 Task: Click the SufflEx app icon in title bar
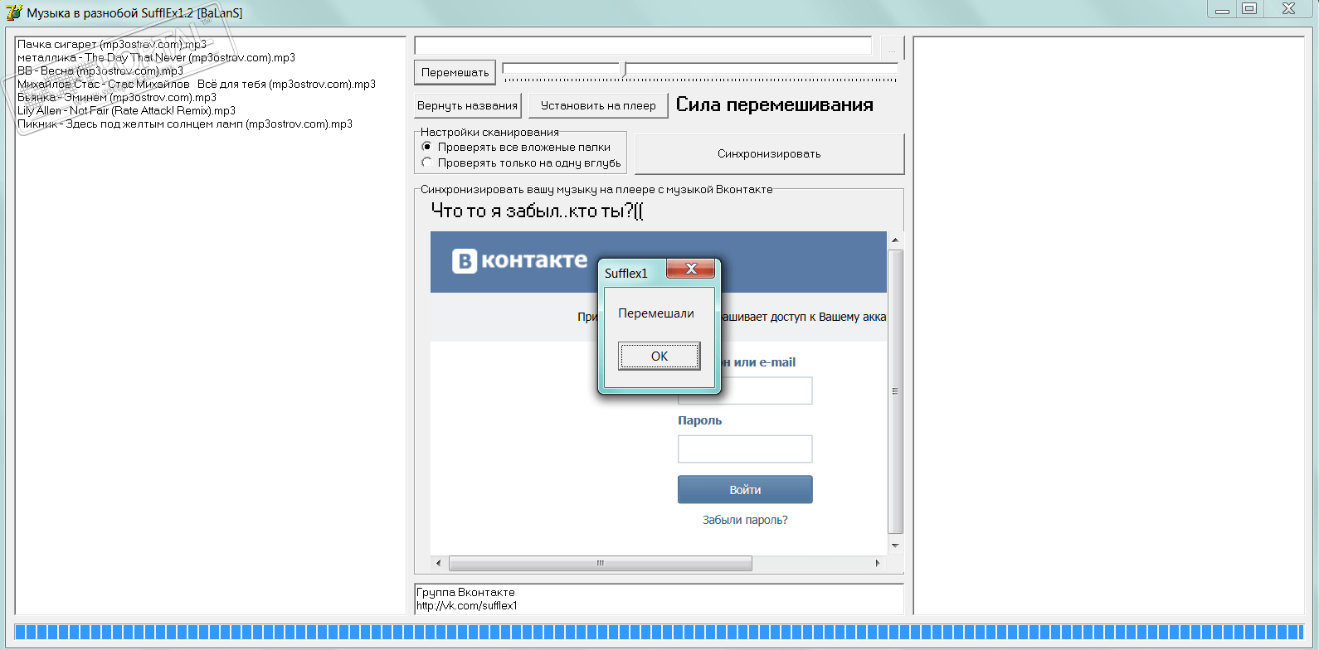(x=14, y=12)
